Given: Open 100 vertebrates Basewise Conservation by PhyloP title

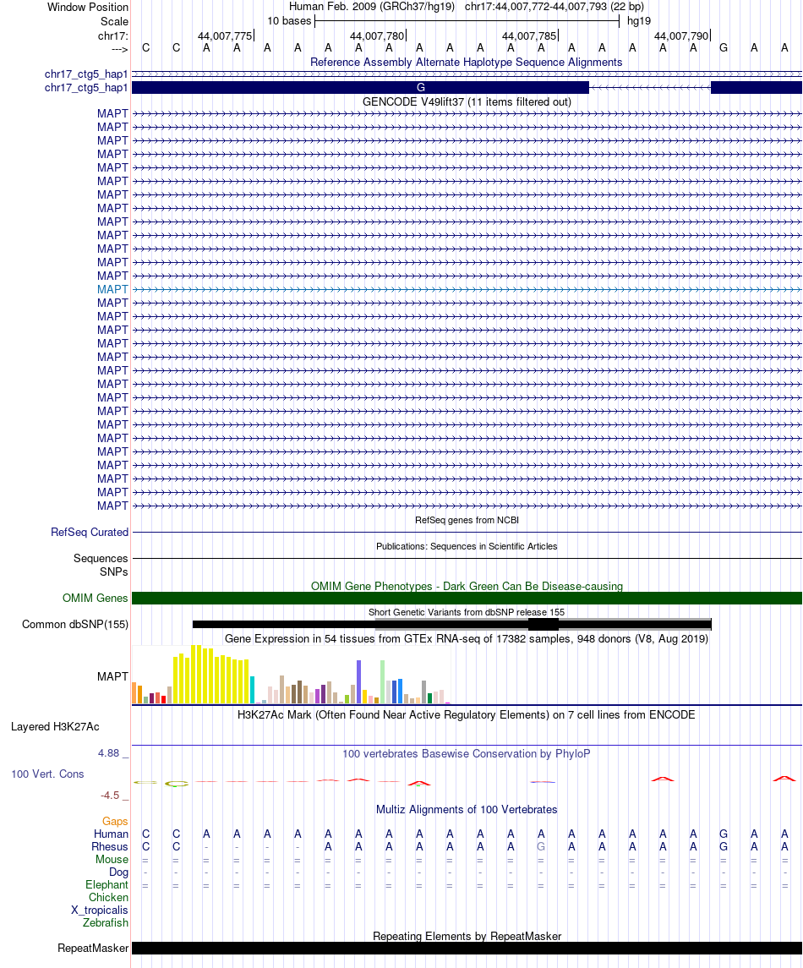Looking at the screenshot, I should (x=467, y=754).
